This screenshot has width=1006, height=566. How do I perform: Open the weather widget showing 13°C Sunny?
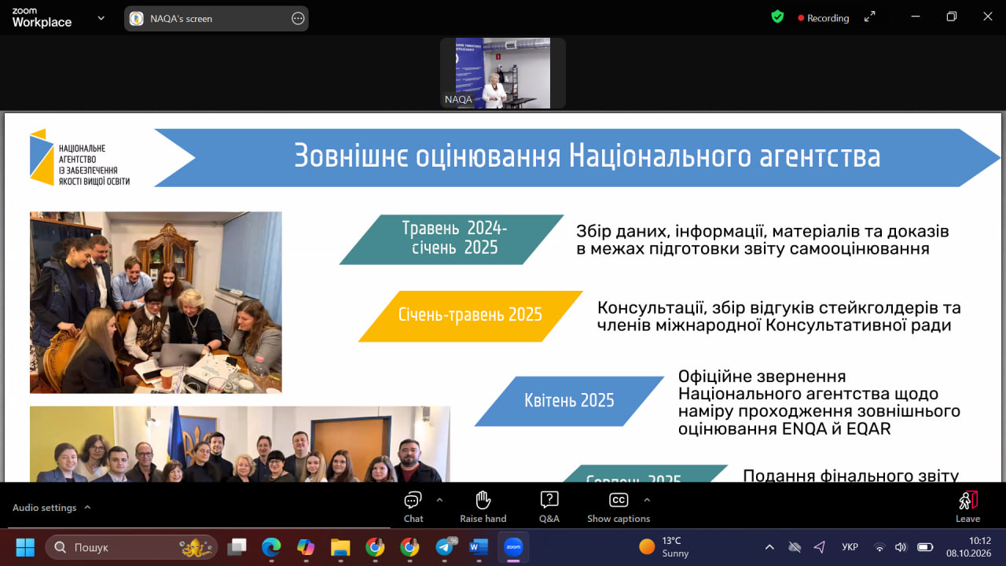pyautogui.click(x=664, y=547)
